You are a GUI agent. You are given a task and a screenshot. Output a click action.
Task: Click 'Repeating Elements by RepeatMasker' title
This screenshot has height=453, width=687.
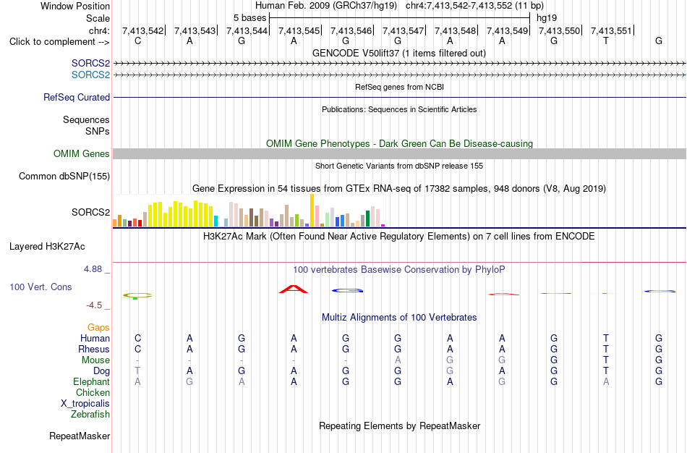(x=400, y=426)
